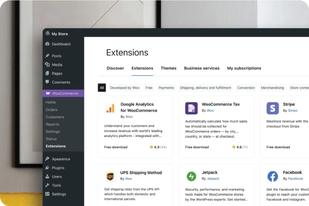Screen dimensions: 309x206
Task: Open the Dashboard gauge icon
Action: coord(47,44)
